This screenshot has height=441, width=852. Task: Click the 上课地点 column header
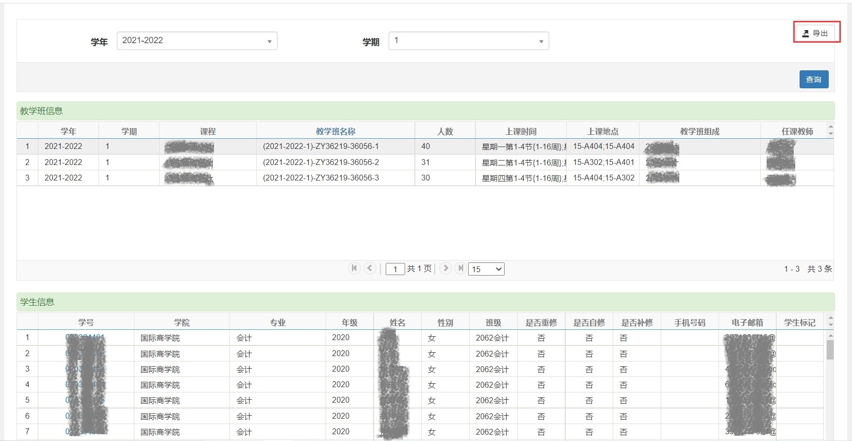coord(603,131)
